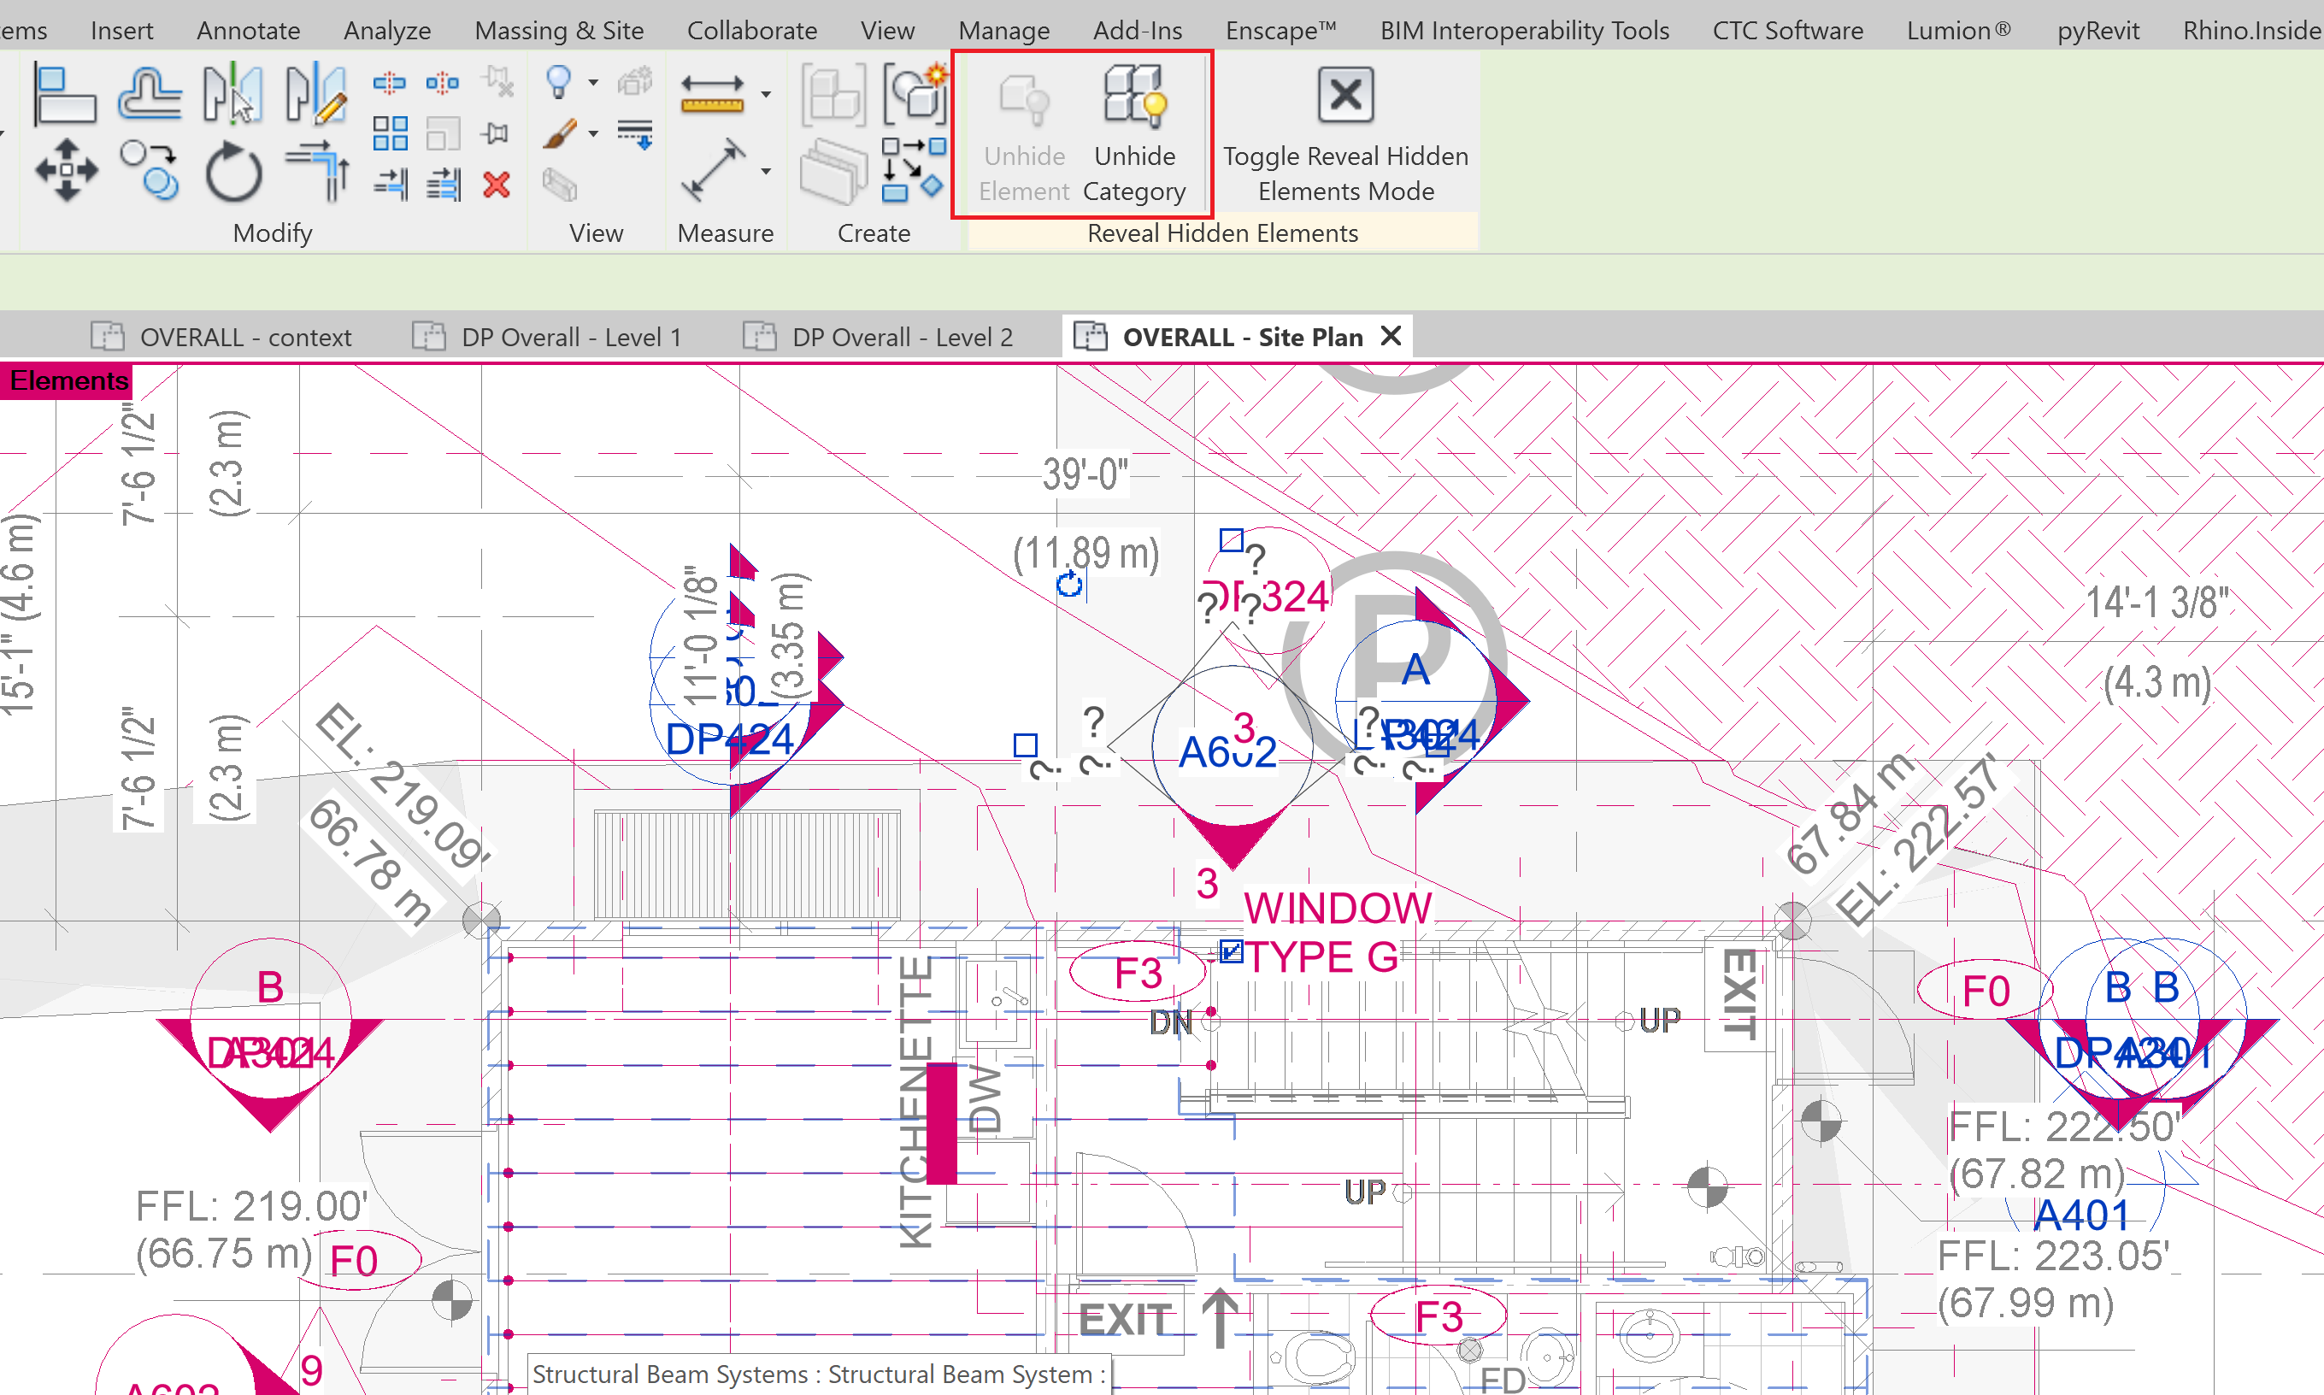The image size is (2324, 1395).
Task: Toggle checkbox beside WINDOW TYPE G text
Action: coord(1230,951)
